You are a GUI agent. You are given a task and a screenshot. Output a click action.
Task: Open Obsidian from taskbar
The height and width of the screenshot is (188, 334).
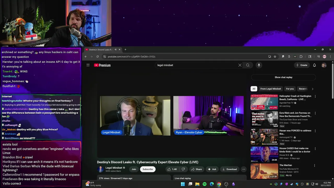pos(234,184)
